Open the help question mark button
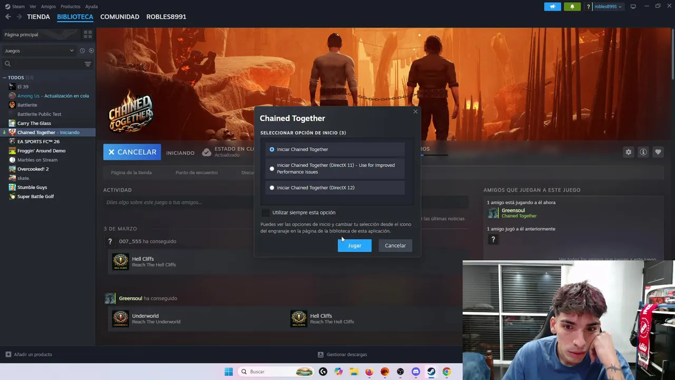The image size is (675, 380). [x=589, y=6]
